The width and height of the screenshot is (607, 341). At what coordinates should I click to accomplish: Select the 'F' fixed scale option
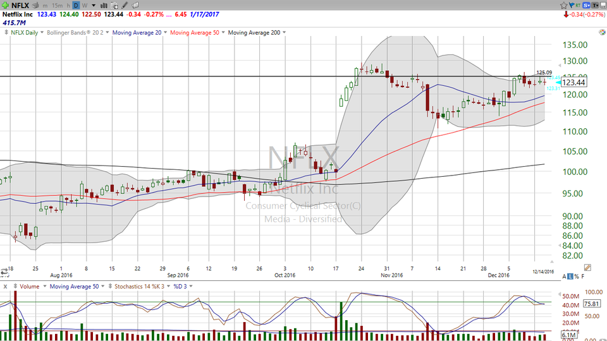point(582,276)
